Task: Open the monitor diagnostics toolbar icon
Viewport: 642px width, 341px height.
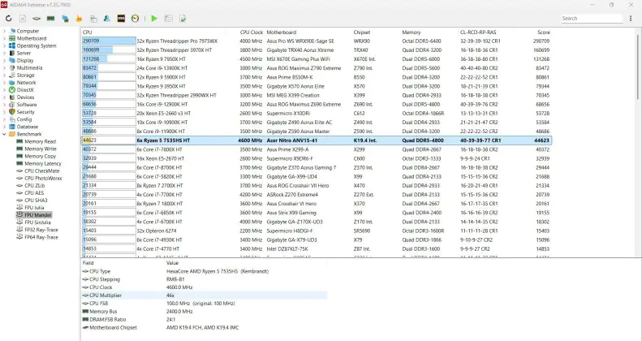Action: pos(65,19)
